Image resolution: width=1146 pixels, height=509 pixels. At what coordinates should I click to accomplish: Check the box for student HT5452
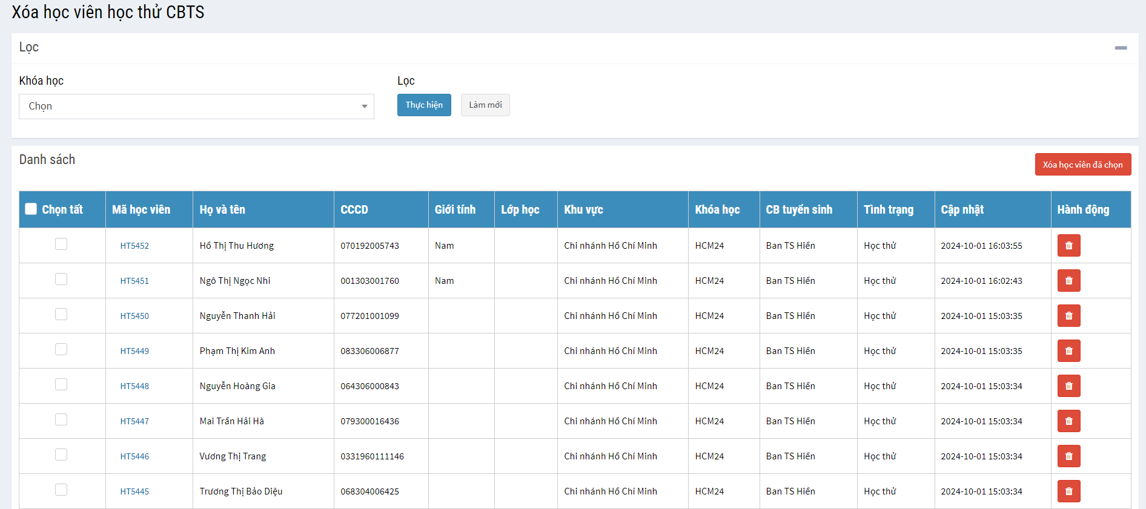click(x=61, y=244)
